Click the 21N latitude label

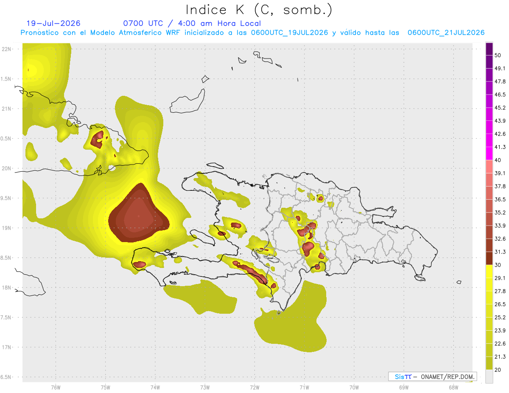7,109
